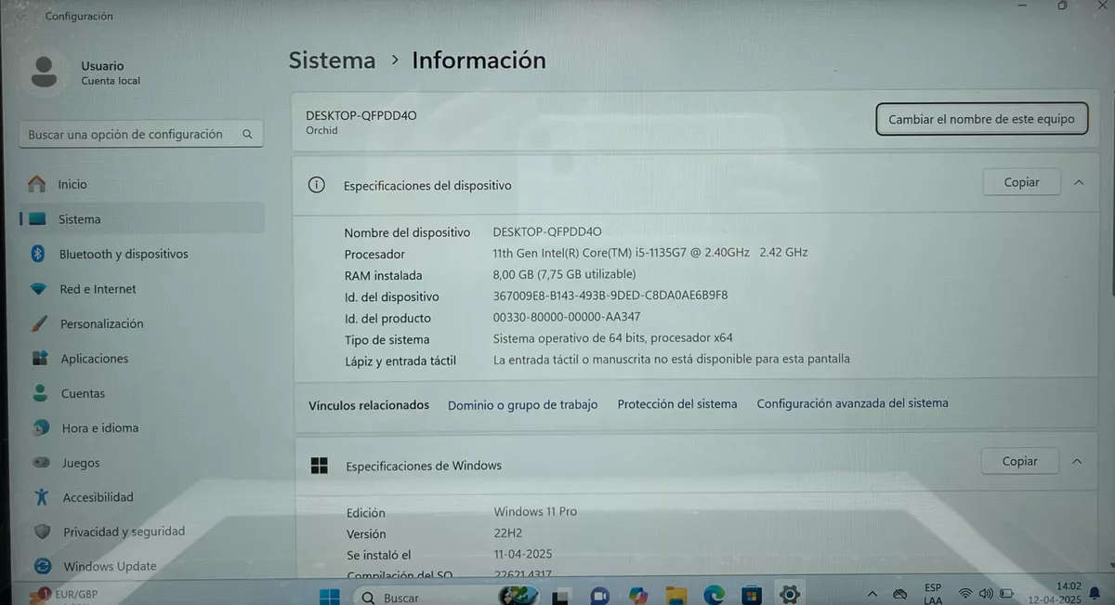This screenshot has height=605, width=1115.
Task: Collapse Especificaciones del dispositivo section
Action: coord(1079,183)
